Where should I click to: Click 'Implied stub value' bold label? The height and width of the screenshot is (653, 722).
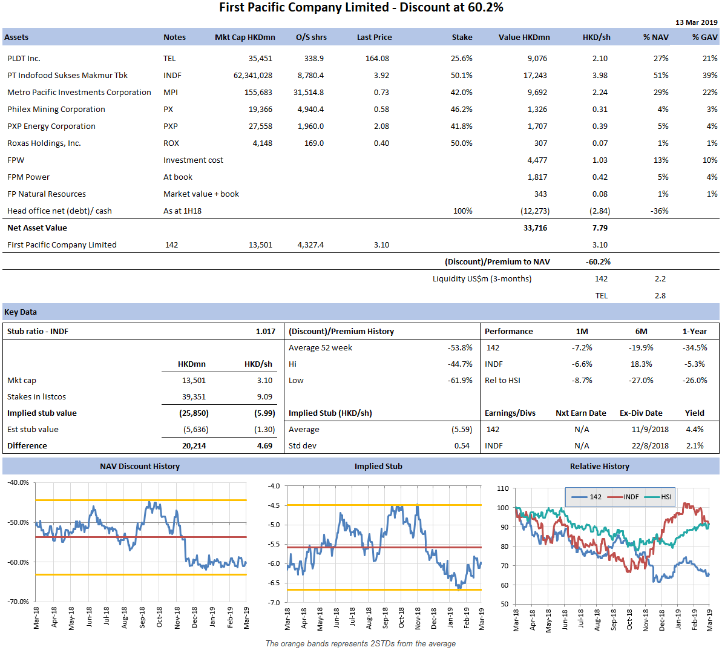(x=42, y=413)
